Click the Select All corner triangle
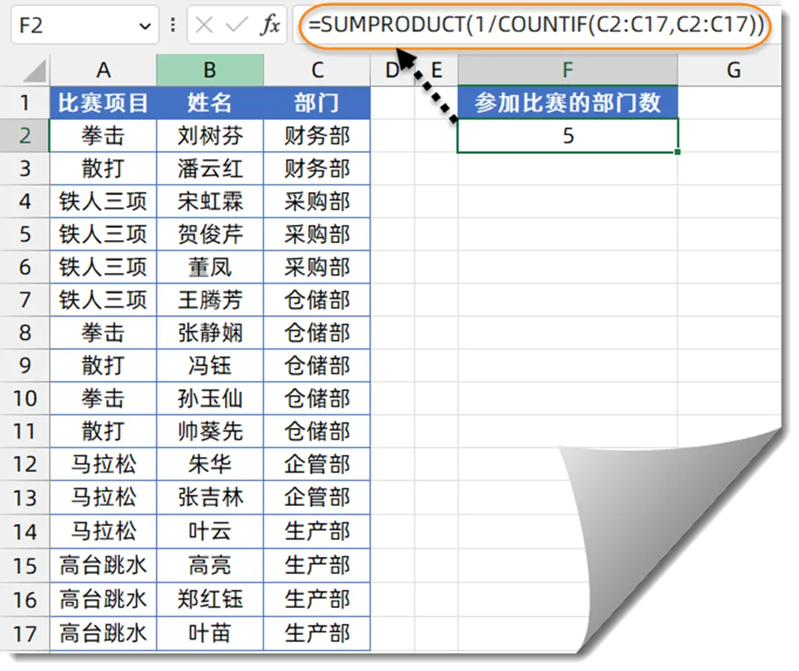This screenshot has width=799, height=671. tap(35, 71)
